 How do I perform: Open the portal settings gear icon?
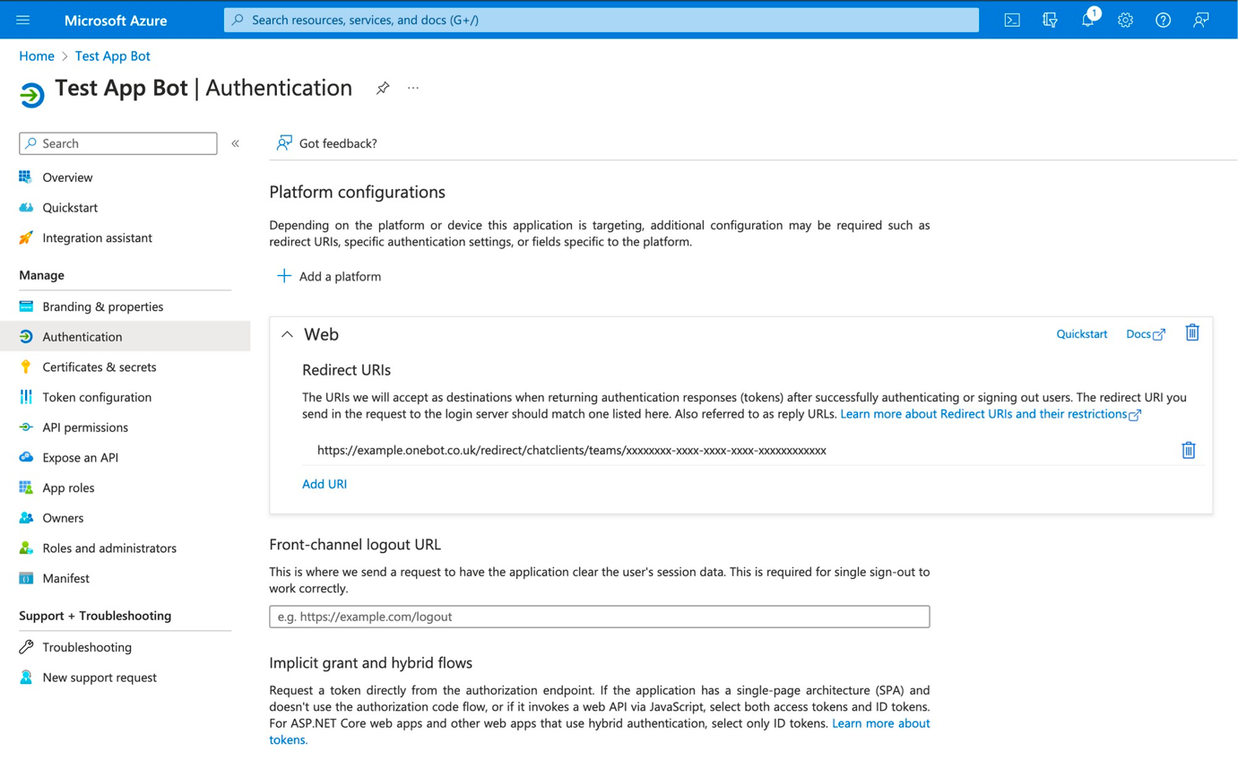pyautogui.click(x=1126, y=20)
